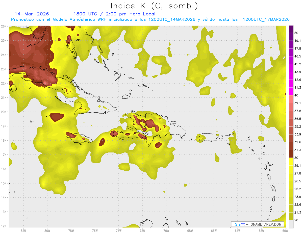303x234 pixels.
Task: Click the colorbar label "23.9"
Action: [298, 197]
